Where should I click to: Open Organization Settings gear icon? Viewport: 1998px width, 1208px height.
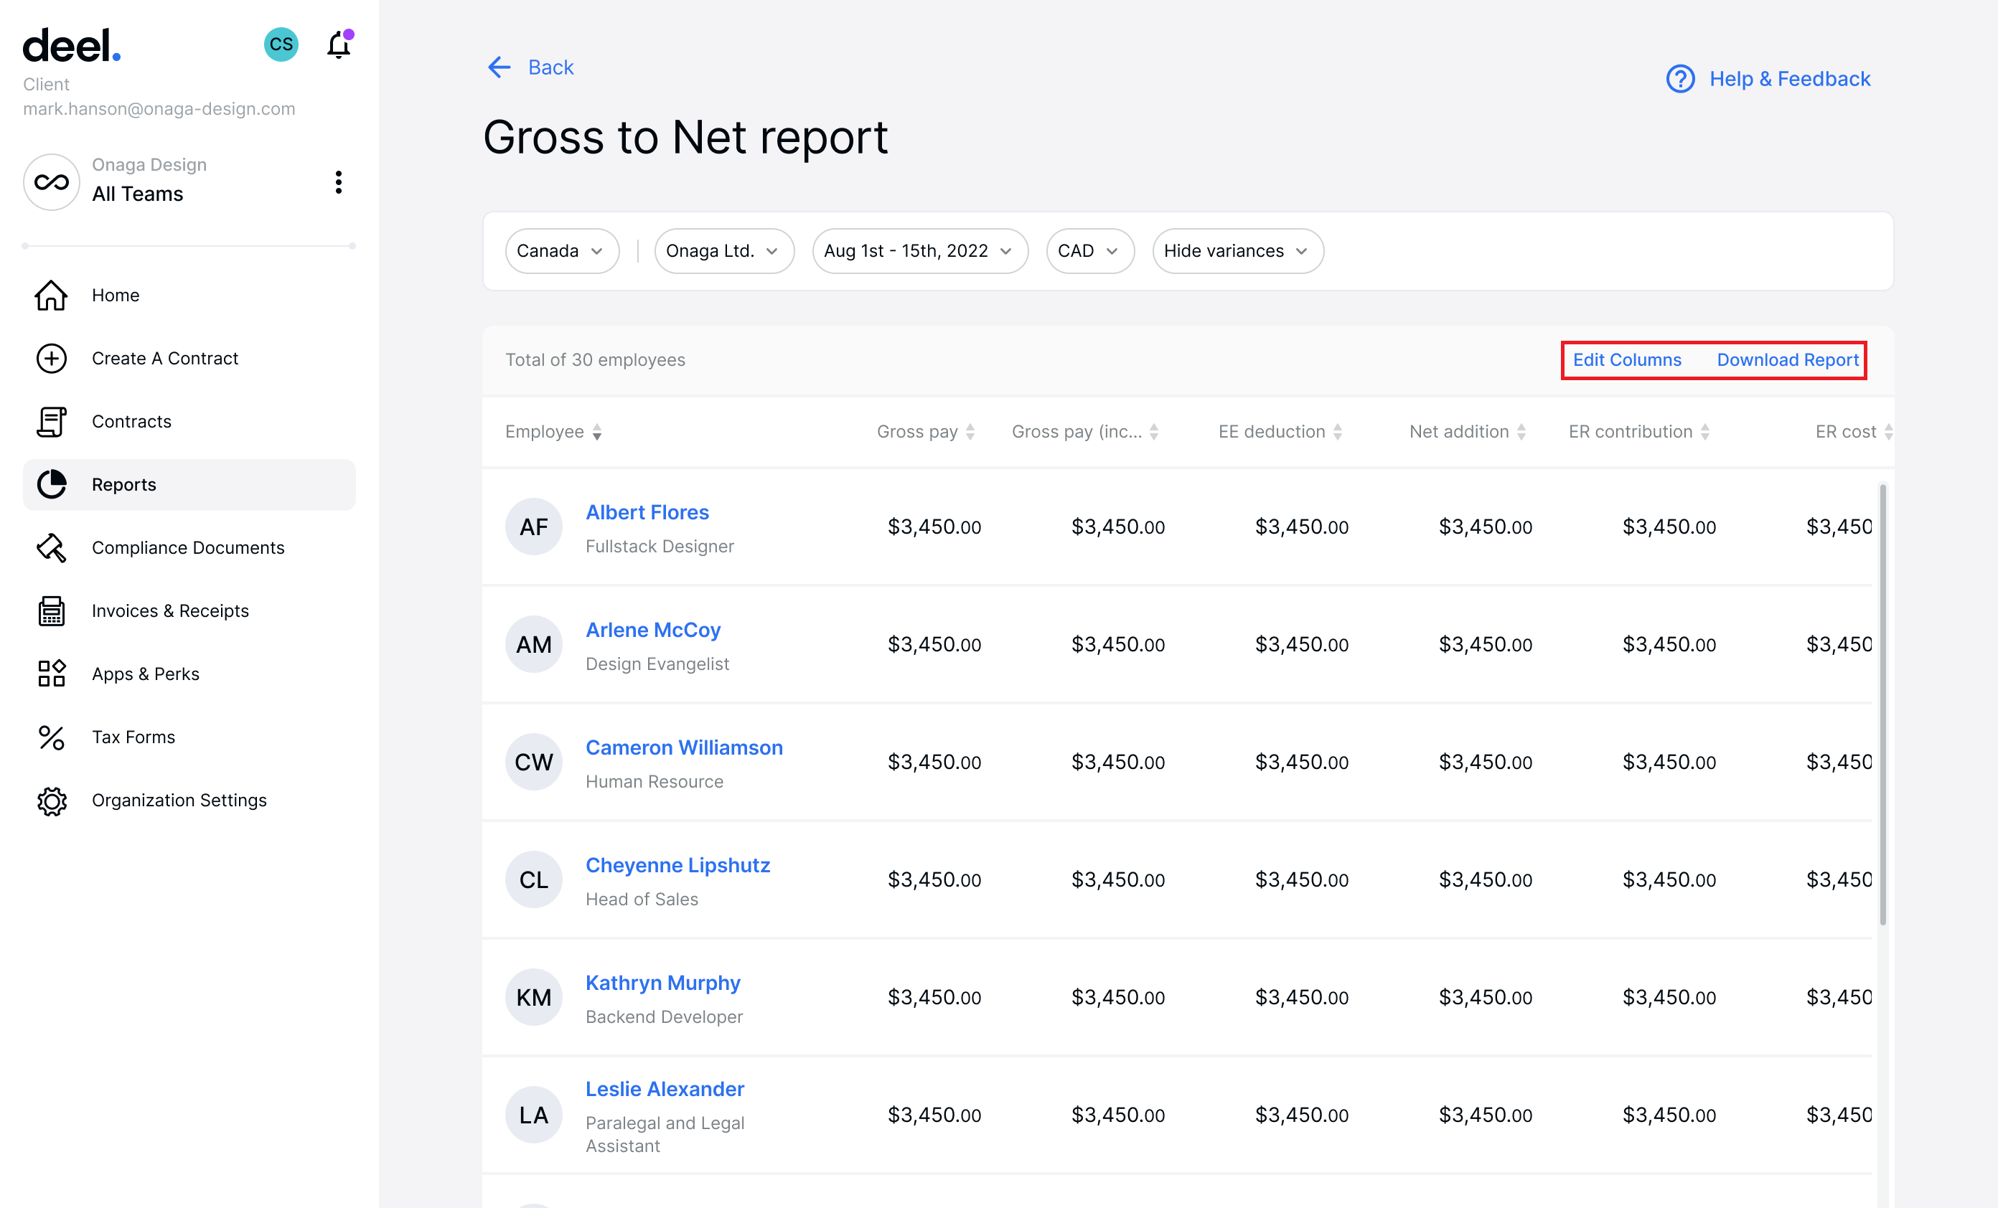(x=51, y=801)
